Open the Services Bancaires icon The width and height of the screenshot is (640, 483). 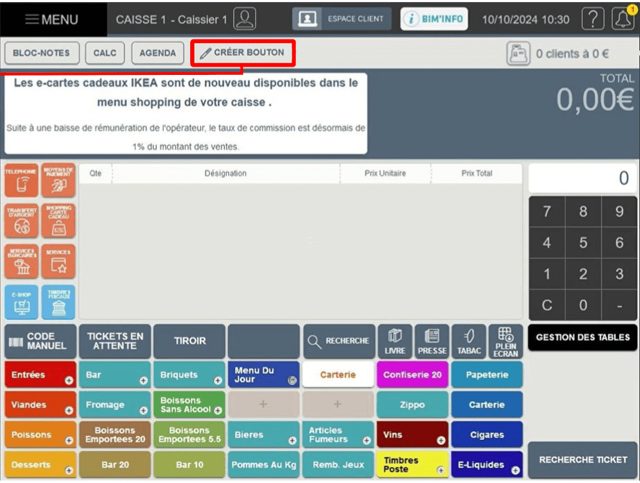click(x=22, y=262)
